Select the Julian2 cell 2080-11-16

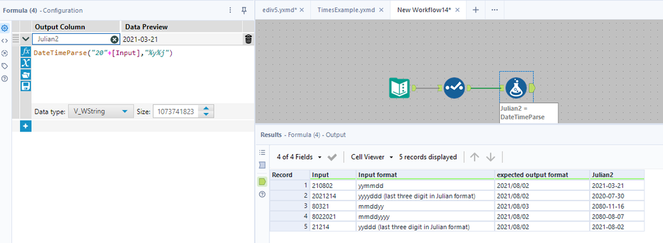point(617,206)
